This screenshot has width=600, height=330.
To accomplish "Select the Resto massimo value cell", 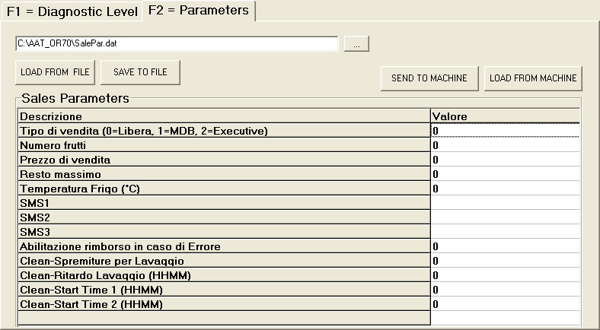I will (x=505, y=174).
